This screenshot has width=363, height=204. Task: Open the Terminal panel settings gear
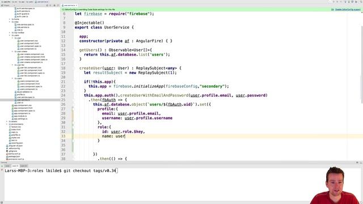(357, 163)
